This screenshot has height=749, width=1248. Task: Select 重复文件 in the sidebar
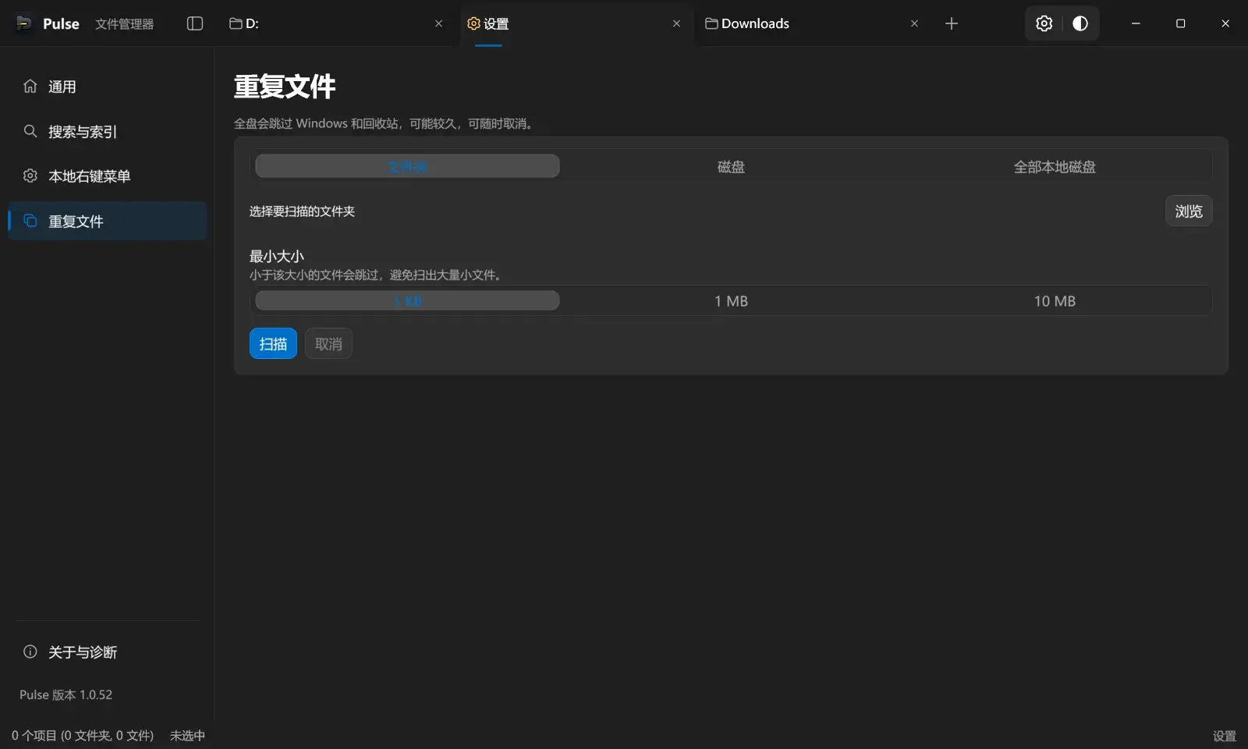(108, 221)
